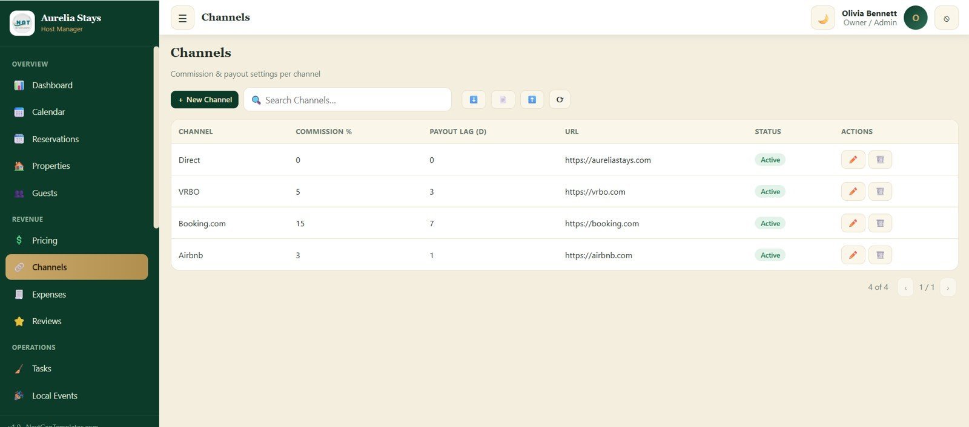Click the Active status badge for VRBO
This screenshot has height=427, width=969.
pos(770,192)
